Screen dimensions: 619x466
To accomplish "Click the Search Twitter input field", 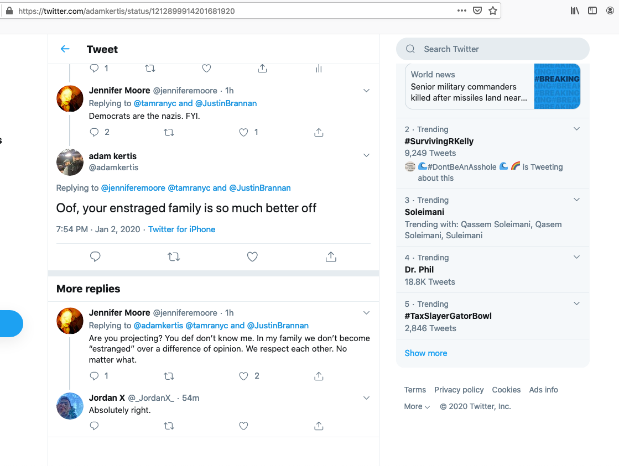I will coord(498,49).
